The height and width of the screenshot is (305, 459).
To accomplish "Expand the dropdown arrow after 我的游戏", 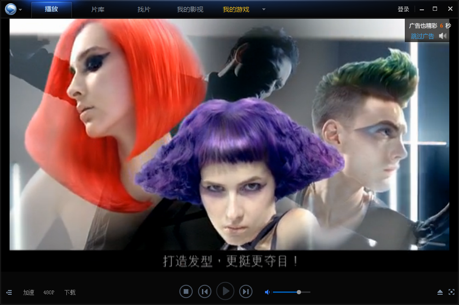I will point(264,9).
